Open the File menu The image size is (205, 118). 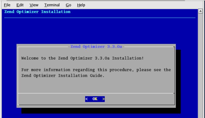[x=7, y=5]
